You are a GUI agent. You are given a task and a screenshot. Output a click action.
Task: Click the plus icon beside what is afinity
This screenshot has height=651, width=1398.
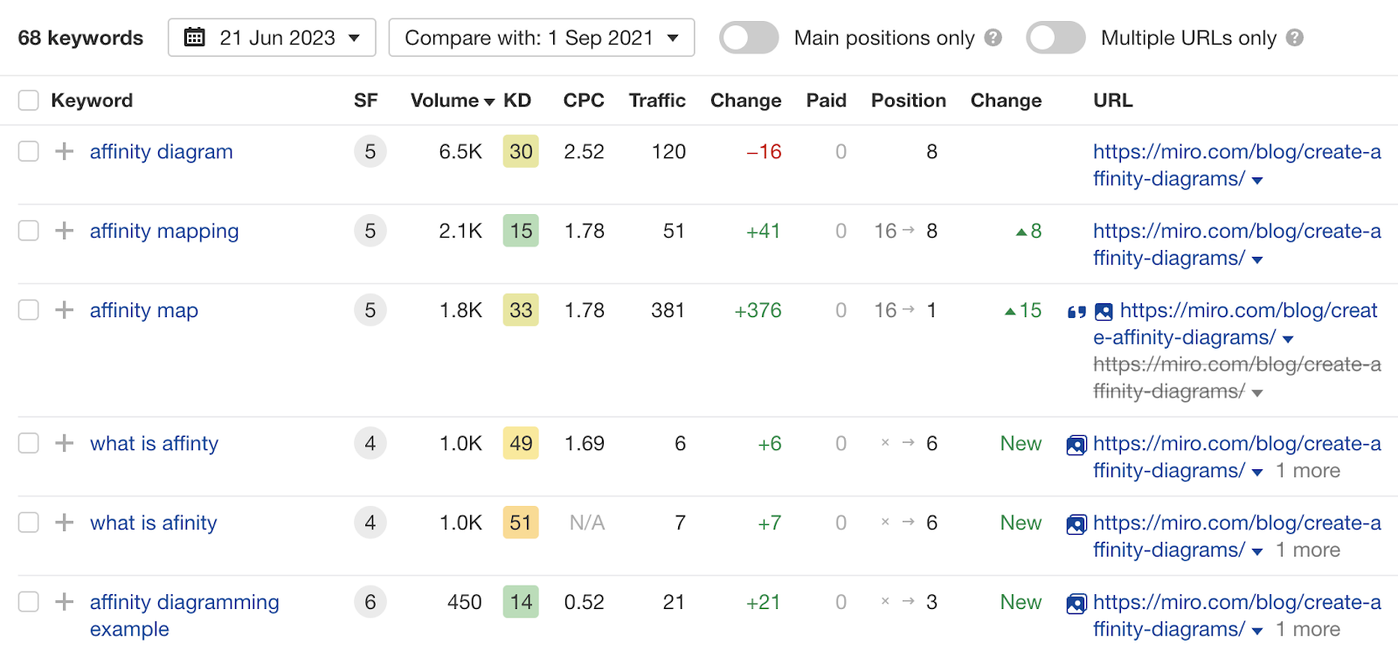coord(64,523)
